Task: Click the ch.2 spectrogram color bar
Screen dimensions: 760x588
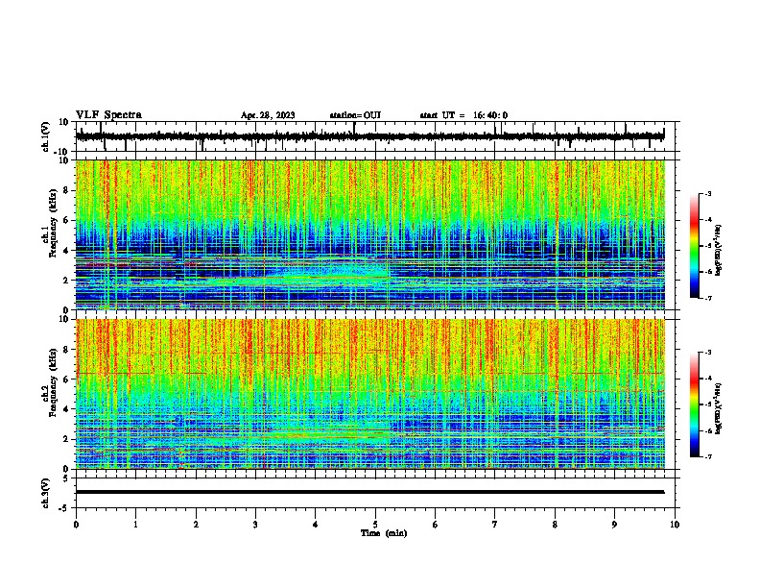Action: click(x=695, y=404)
